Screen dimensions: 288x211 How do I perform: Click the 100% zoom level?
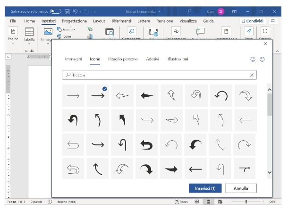point(272,202)
